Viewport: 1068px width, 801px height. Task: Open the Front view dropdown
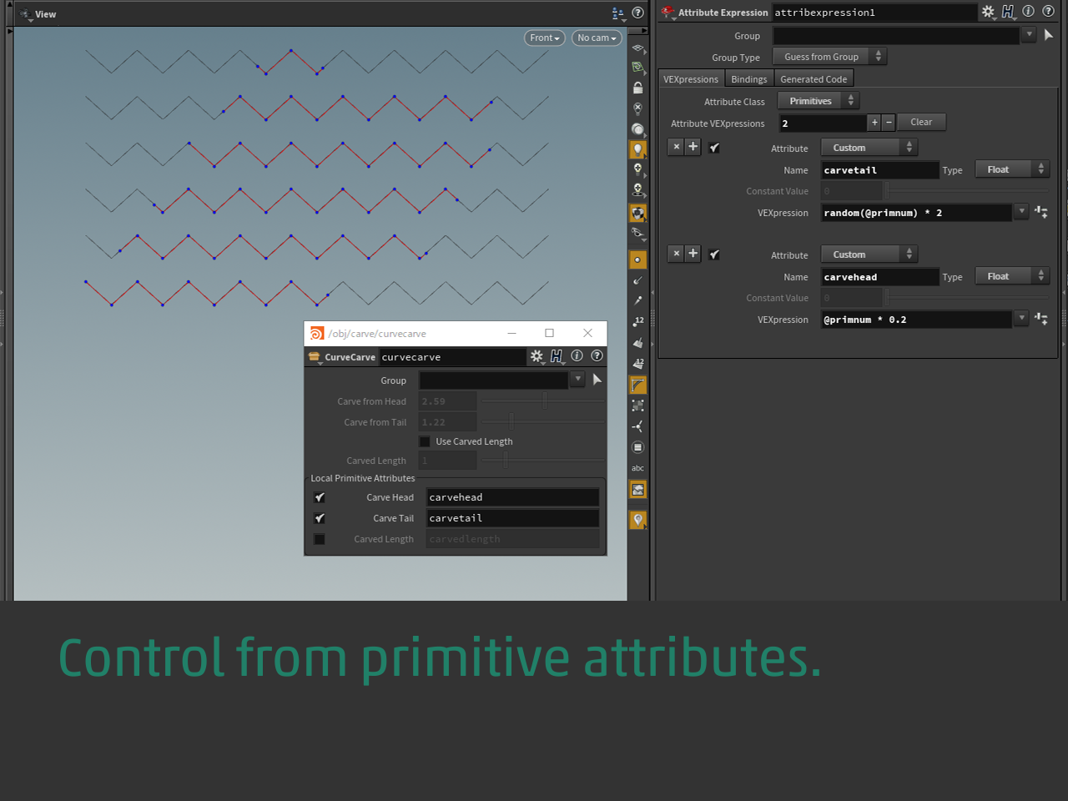click(545, 38)
